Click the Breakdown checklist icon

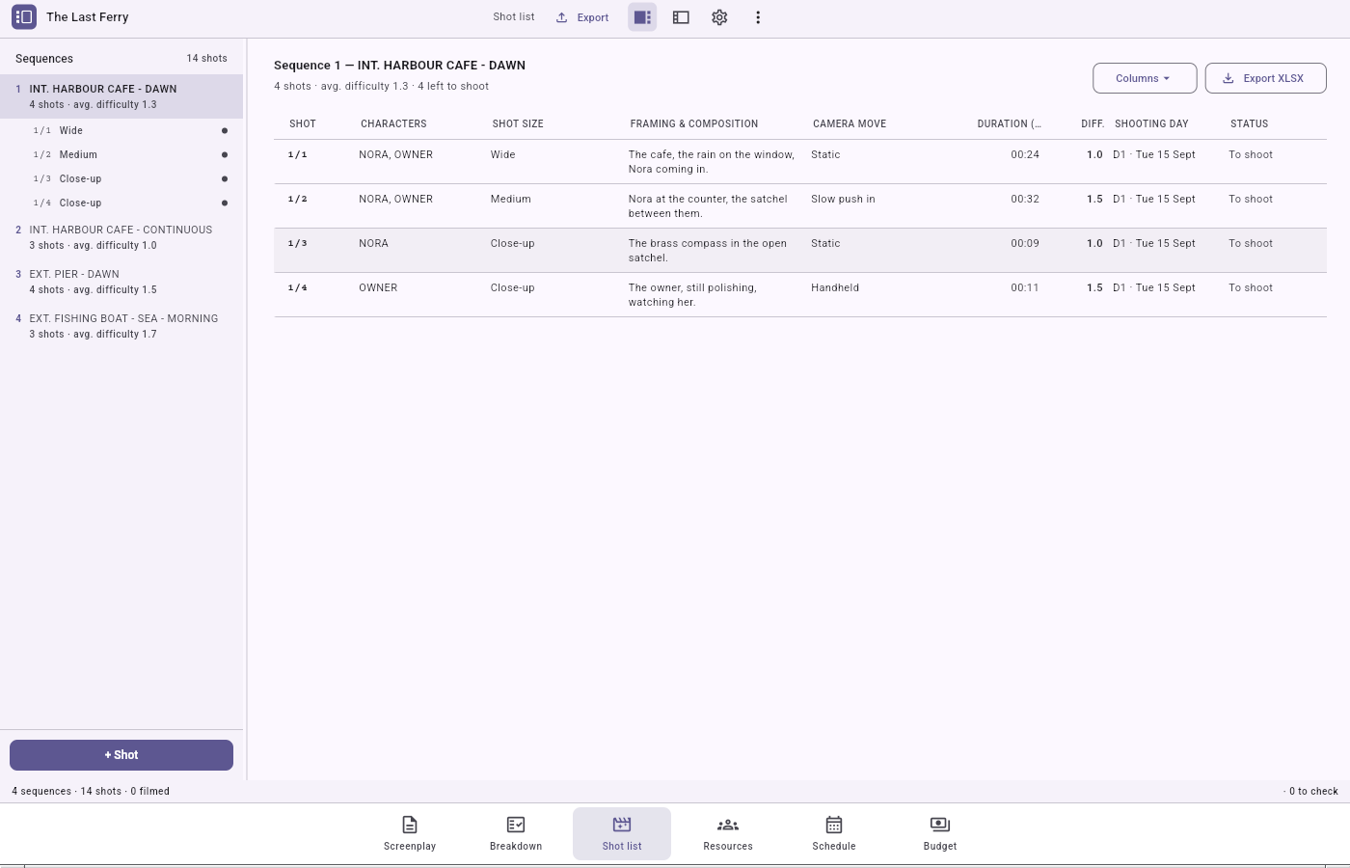(x=516, y=825)
